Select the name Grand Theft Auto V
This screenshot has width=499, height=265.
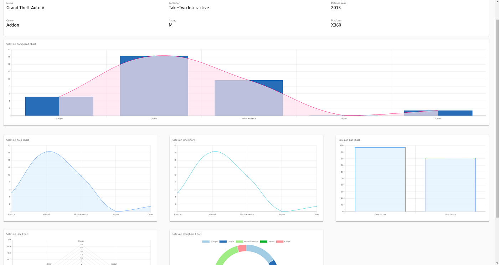25,8
